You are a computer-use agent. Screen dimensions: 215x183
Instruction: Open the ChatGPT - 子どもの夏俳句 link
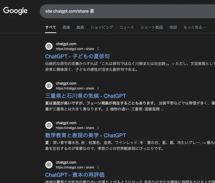77,56
